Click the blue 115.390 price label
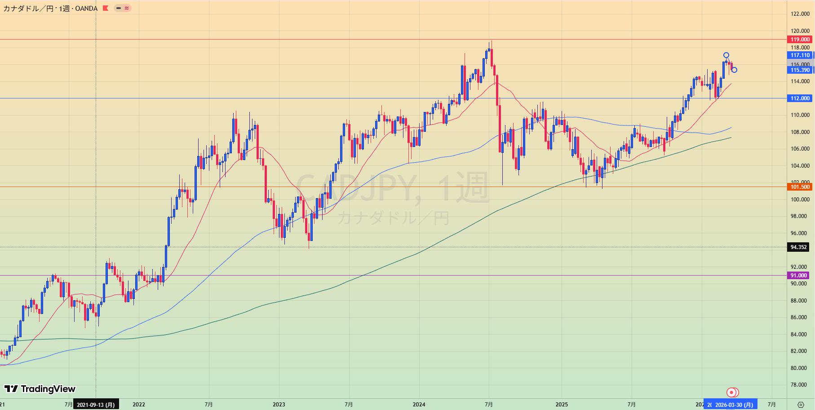 coord(800,70)
